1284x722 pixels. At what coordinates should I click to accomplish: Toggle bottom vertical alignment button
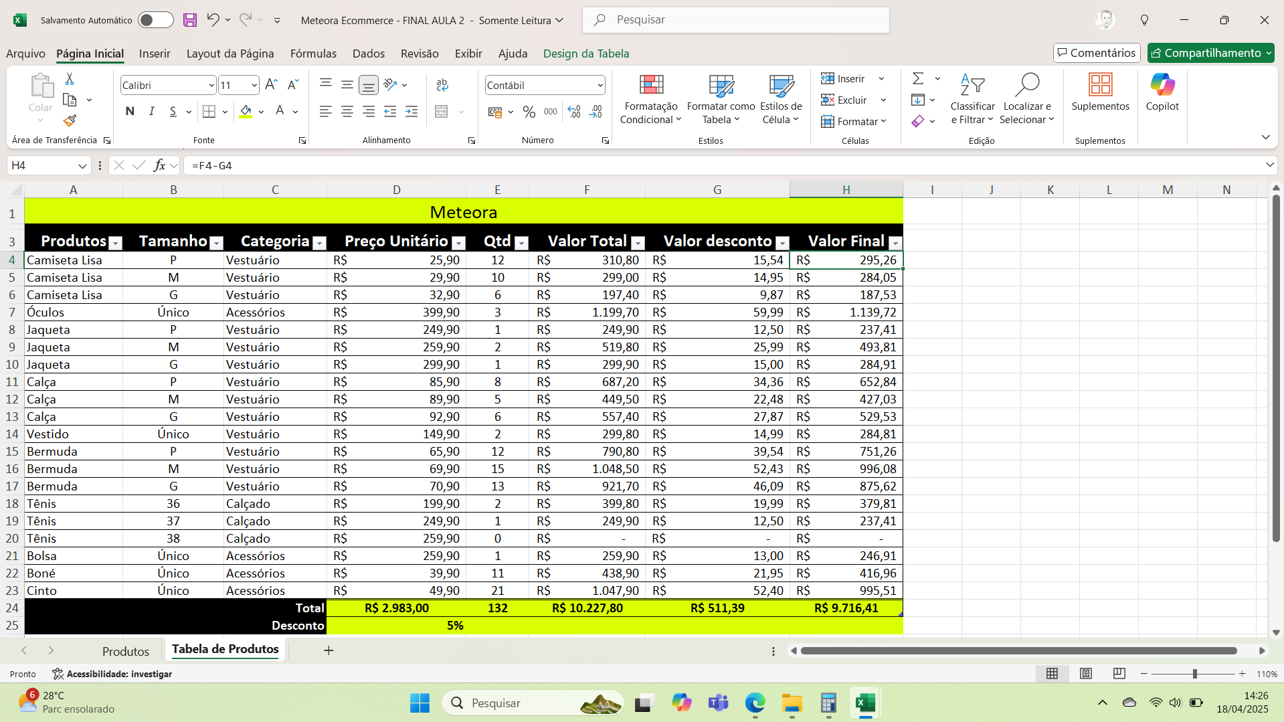tap(368, 84)
